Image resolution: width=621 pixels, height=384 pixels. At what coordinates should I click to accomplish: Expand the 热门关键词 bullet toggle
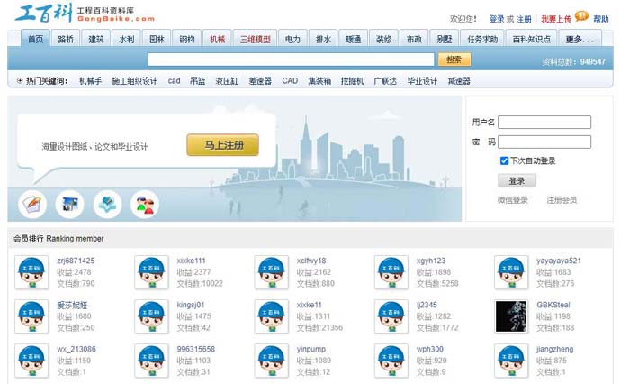[x=20, y=80]
